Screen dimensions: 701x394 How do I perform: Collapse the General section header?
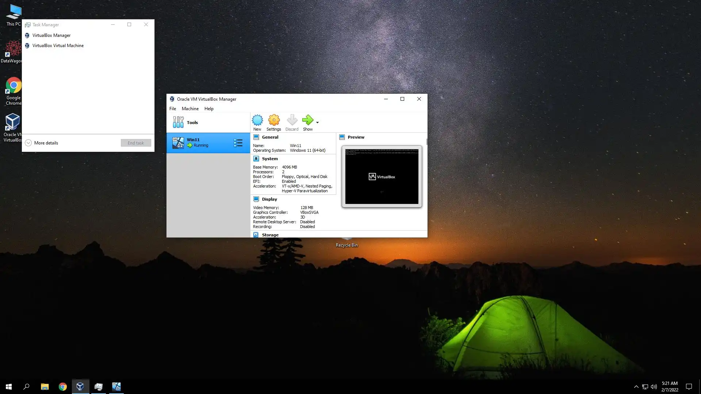[x=270, y=137]
